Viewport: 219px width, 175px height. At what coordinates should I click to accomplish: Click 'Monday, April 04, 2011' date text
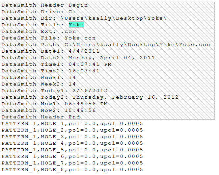tap(111, 58)
